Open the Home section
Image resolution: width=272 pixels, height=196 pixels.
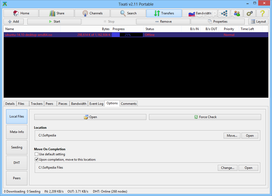coord(21,13)
